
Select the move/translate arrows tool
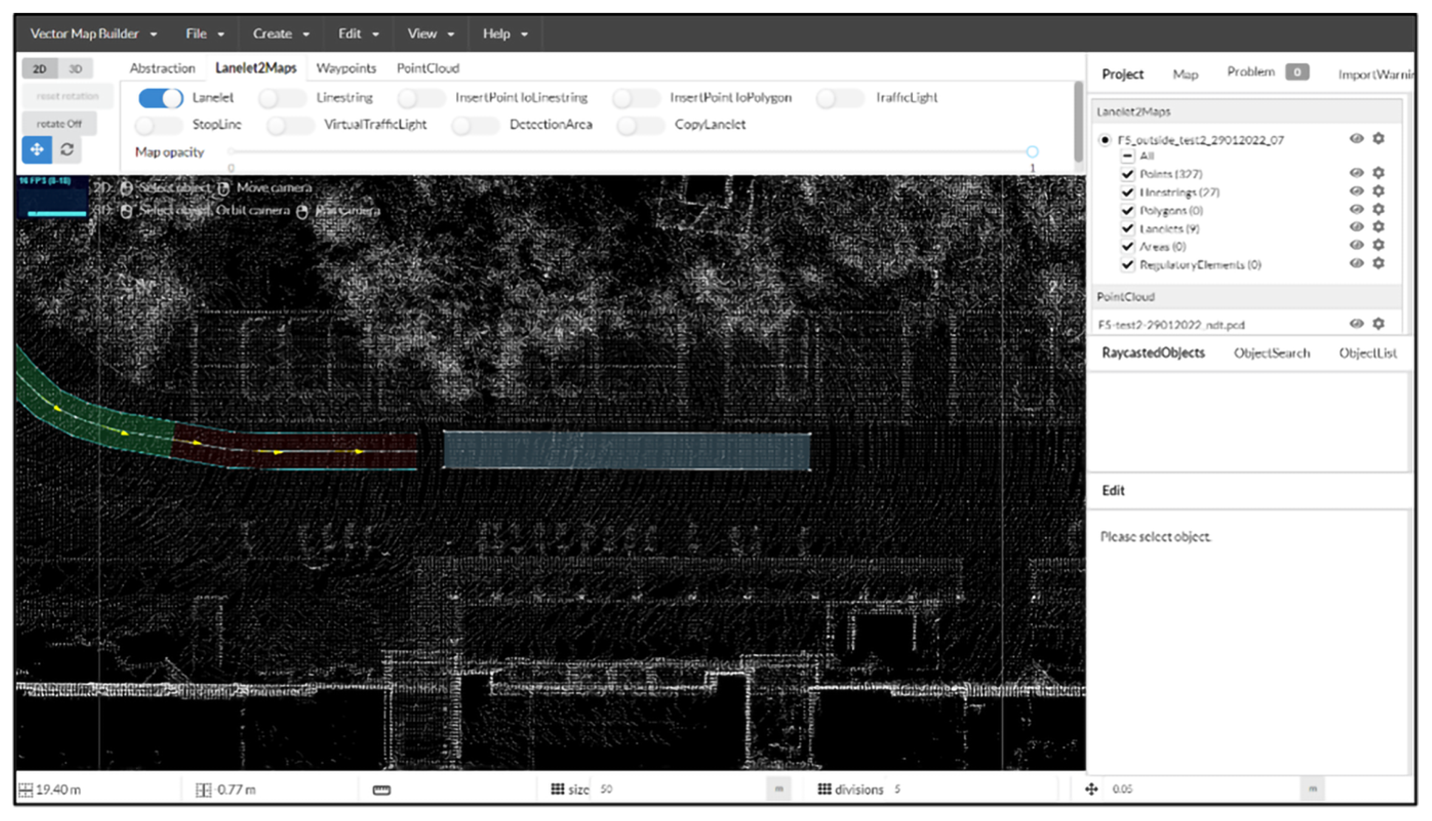tap(37, 149)
